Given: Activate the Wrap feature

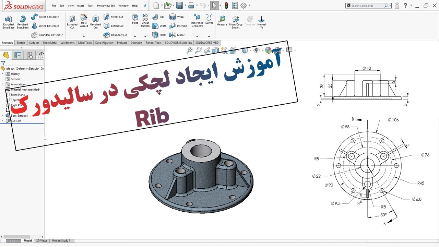Looking at the screenshot, I should pyautogui.click(x=177, y=17).
